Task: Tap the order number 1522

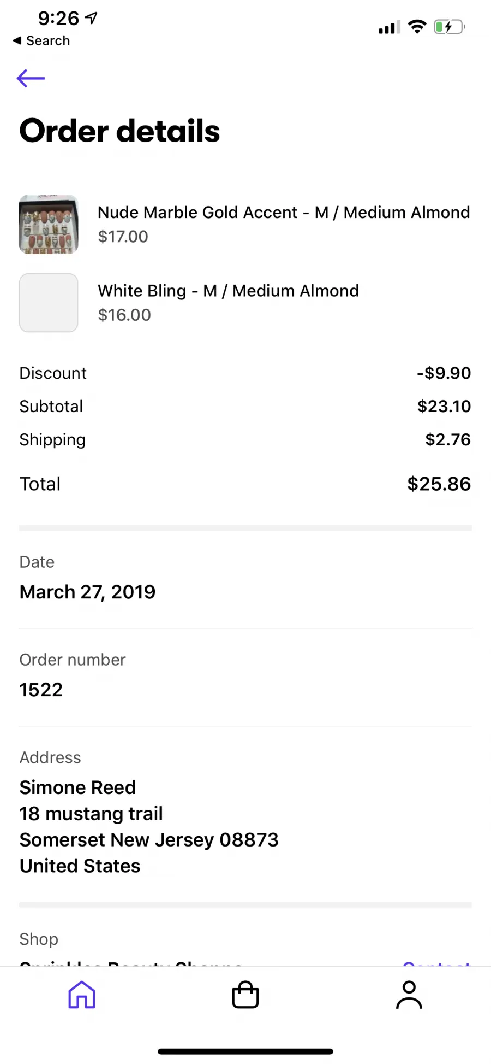Action: (41, 690)
